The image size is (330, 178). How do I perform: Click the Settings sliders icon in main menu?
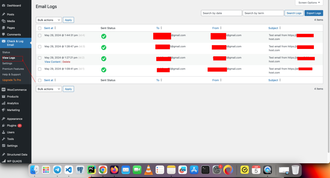click(4, 145)
